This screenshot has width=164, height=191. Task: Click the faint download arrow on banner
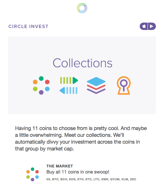[149, 107]
